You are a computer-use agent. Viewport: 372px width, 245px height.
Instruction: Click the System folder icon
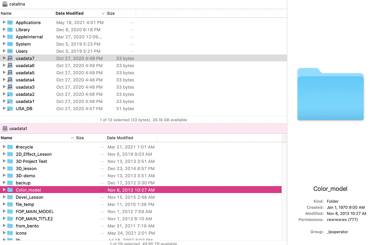click(x=10, y=44)
